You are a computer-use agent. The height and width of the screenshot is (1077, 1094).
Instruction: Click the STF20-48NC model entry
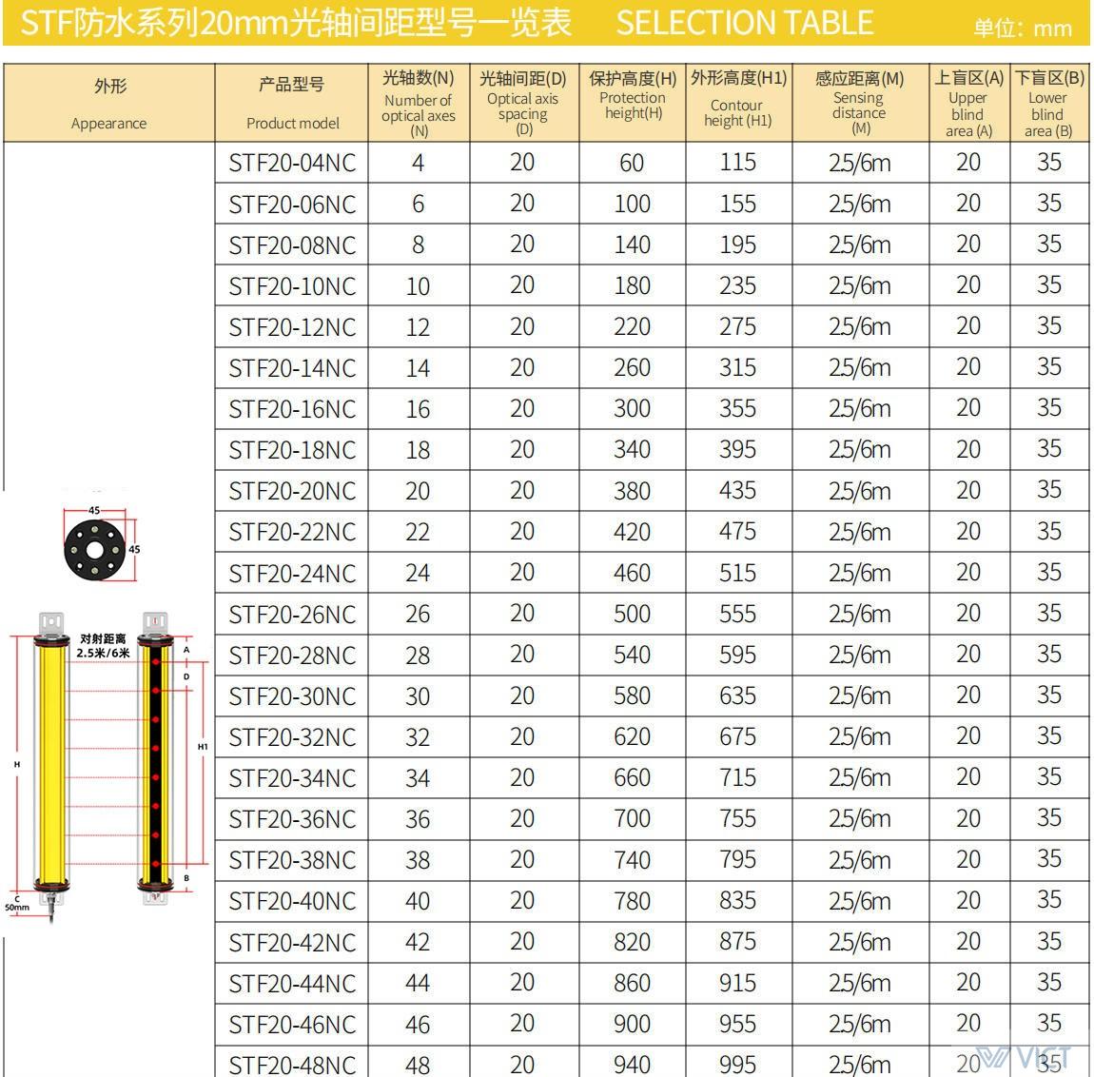coord(292,1064)
